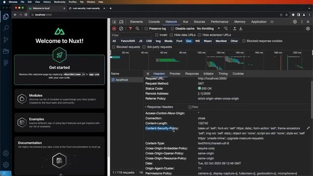Filter requests by Fetch/XHR

coord(128,41)
